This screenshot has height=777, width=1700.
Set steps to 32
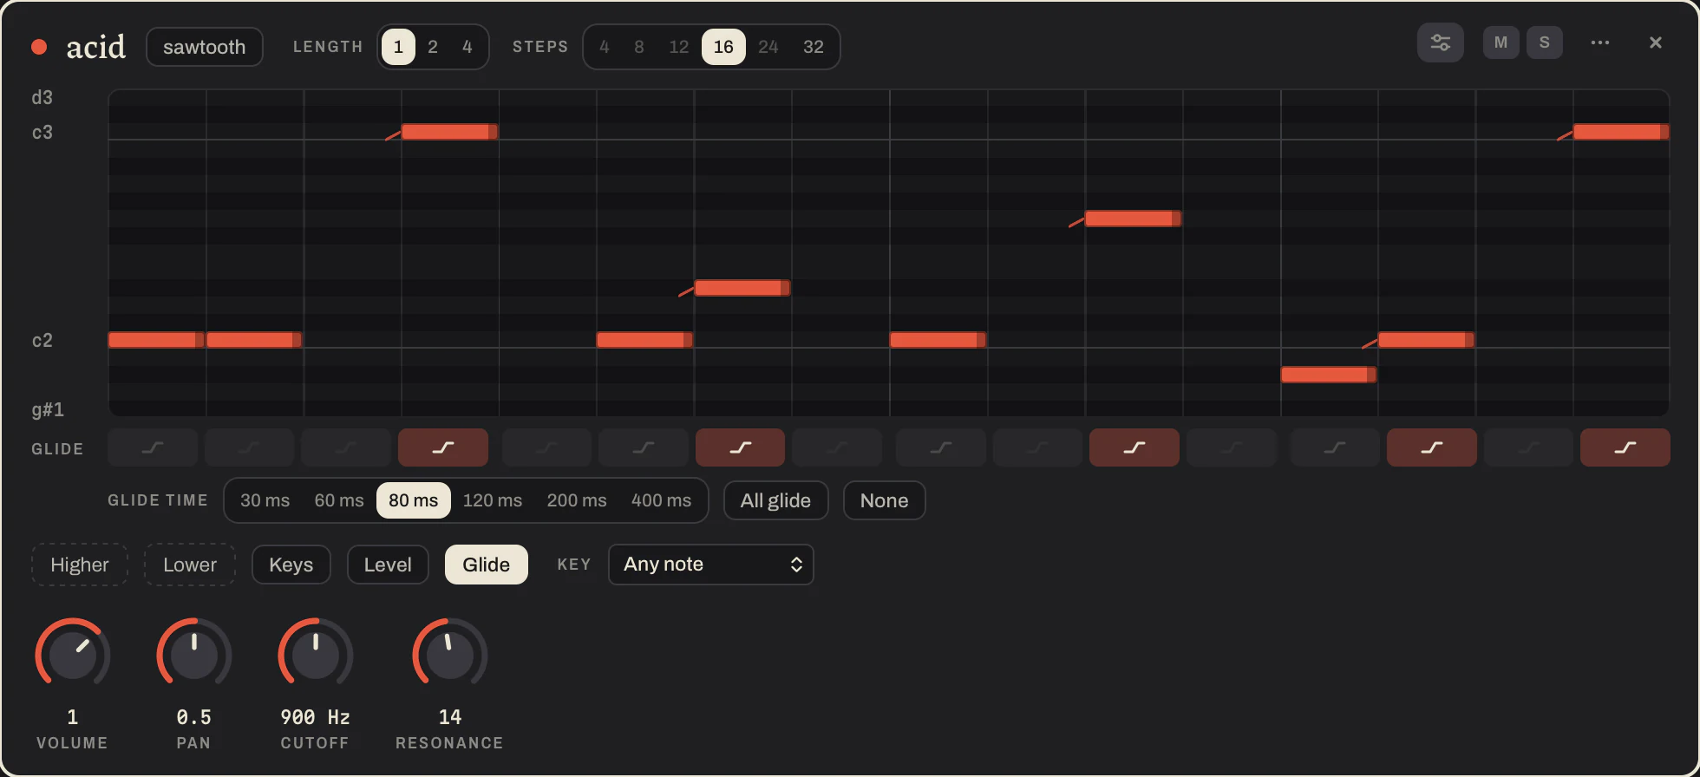coord(813,47)
